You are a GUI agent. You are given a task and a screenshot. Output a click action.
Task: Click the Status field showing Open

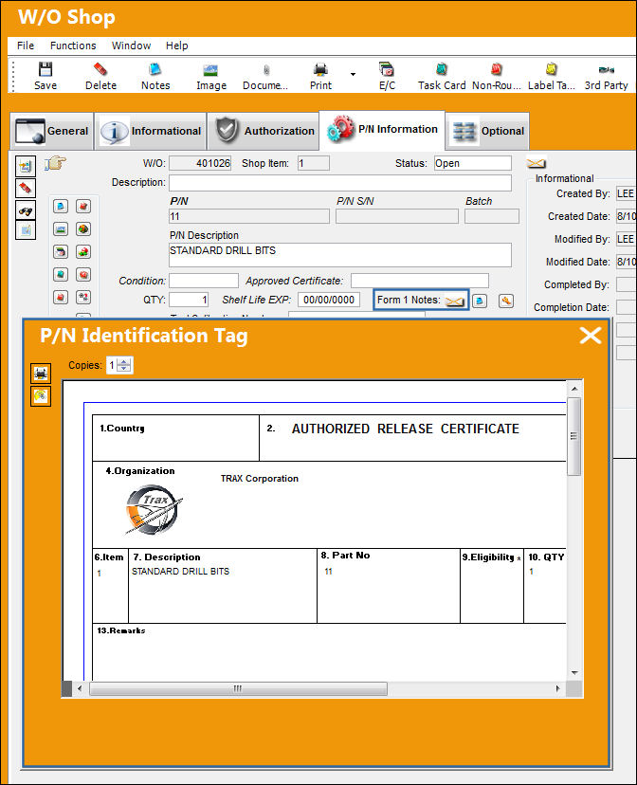pos(472,163)
